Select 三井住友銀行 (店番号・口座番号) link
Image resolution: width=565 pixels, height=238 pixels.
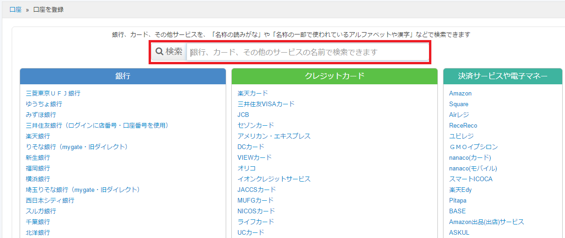(x=97, y=125)
